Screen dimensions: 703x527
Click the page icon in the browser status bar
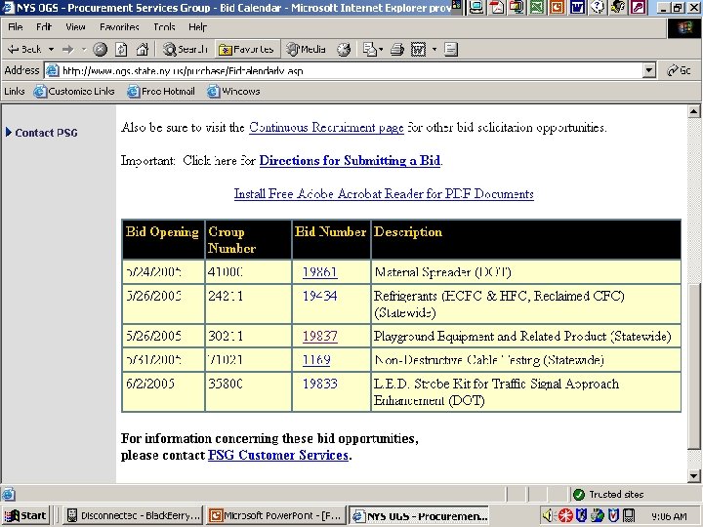8,494
